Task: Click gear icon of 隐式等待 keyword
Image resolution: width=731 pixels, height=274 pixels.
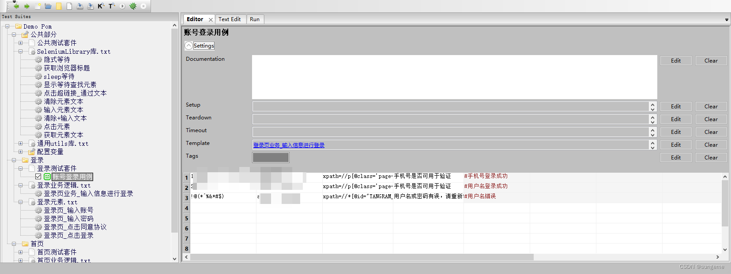Action: [x=39, y=59]
